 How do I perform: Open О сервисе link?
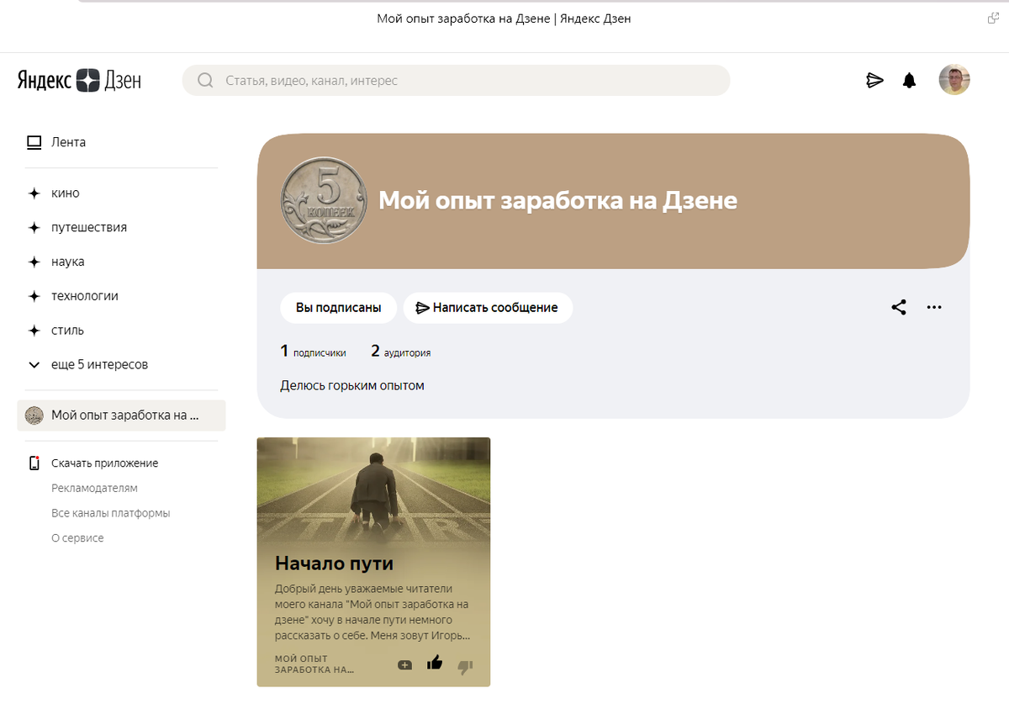77,538
